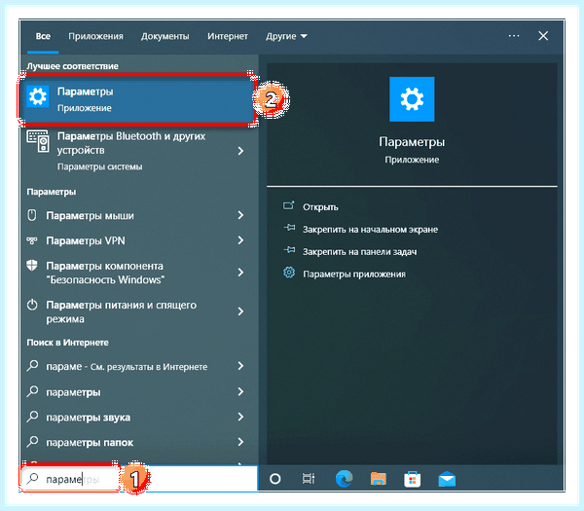Click magnifier icon beside параме web result
Viewport: 584px width, 511px height.
32,366
